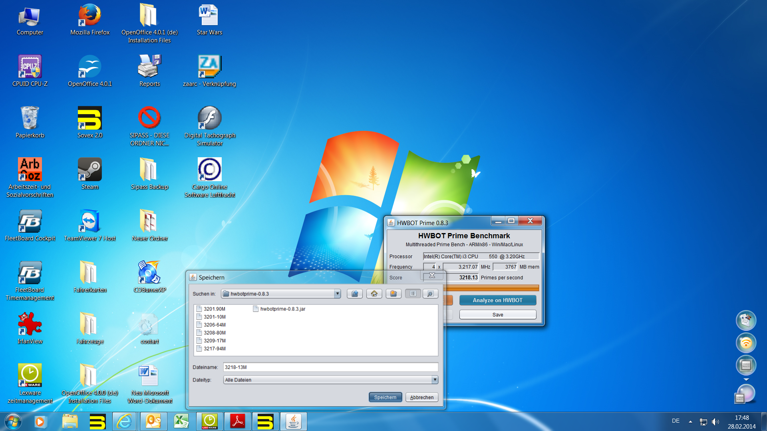Open the Neuer Ordner folder
767x431 pixels.
click(149, 225)
